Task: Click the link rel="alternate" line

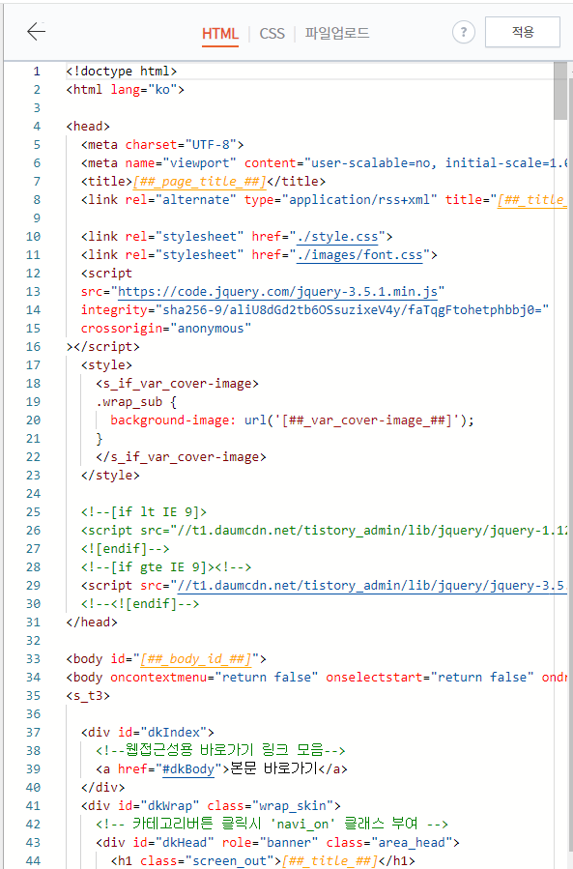Action: point(324,199)
